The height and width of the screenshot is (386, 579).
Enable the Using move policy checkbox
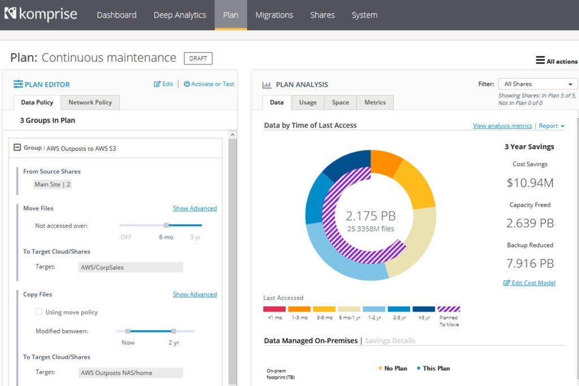point(39,312)
